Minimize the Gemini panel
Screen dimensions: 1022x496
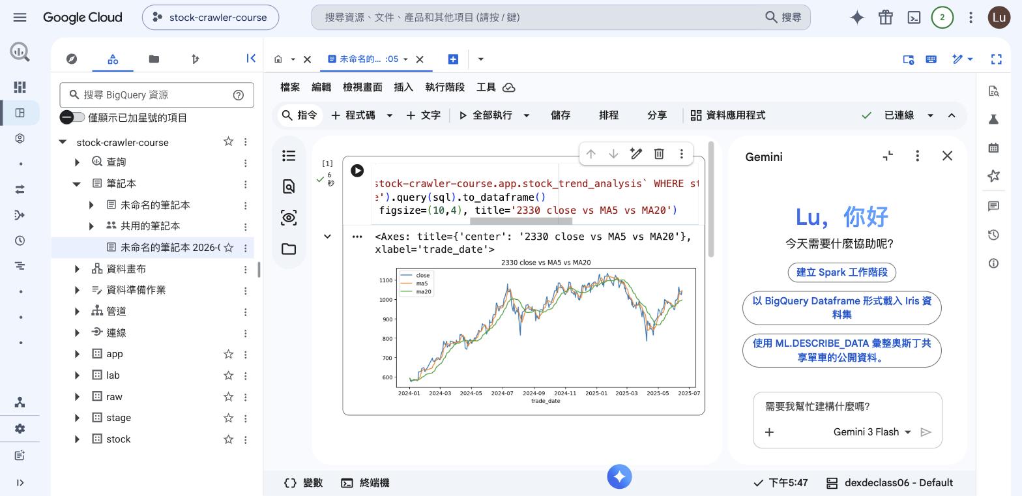tap(888, 156)
